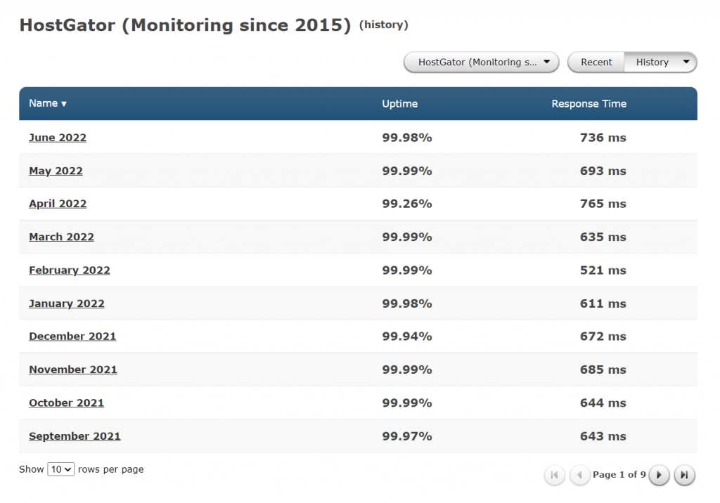Click the Page 1 of 9 indicator
The width and height of the screenshot is (720, 503).
619,474
